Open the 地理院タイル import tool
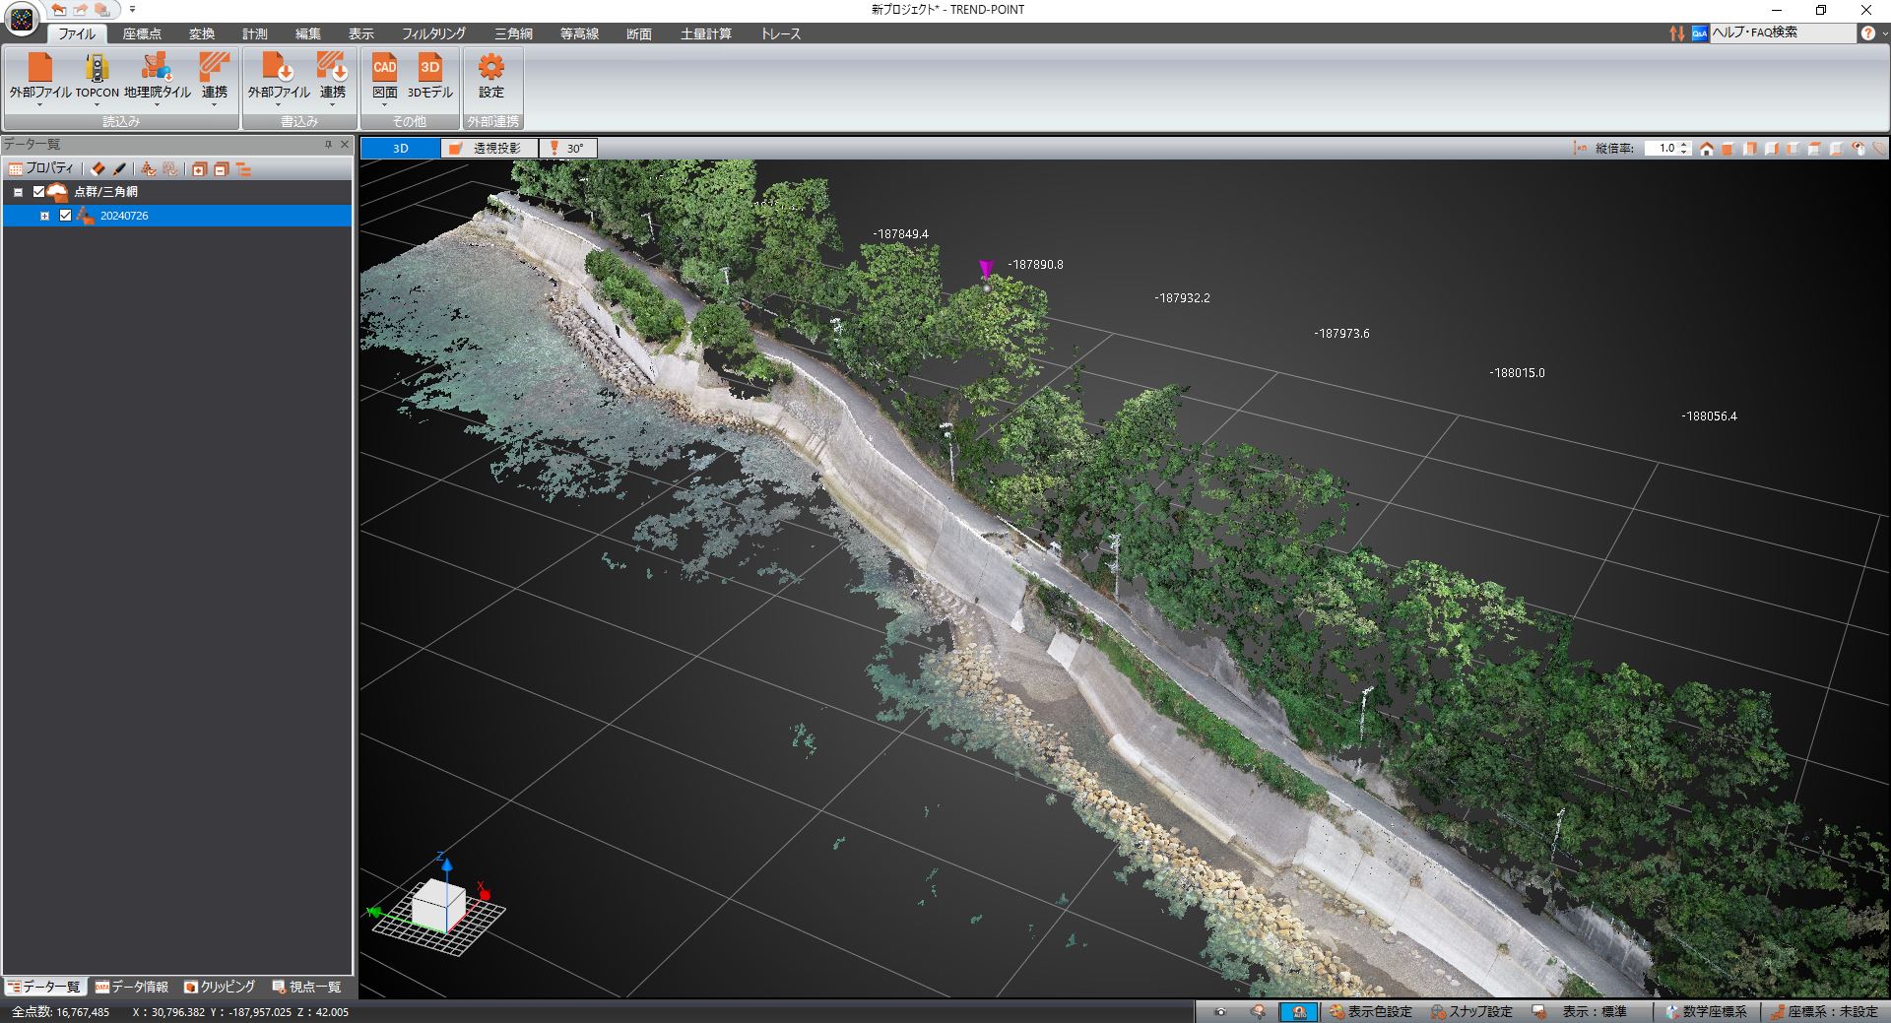This screenshot has height=1023, width=1891. tap(157, 69)
